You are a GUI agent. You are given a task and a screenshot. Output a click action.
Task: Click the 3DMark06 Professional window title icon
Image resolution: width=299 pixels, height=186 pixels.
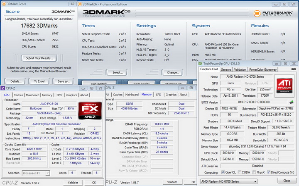[x=80, y=4]
